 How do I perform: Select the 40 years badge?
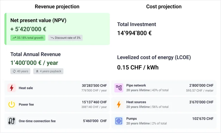pos(20,71)
